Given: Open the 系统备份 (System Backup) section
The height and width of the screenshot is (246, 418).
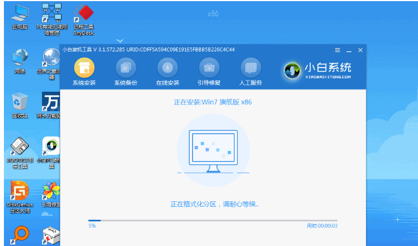Looking at the screenshot, I should [125, 68].
